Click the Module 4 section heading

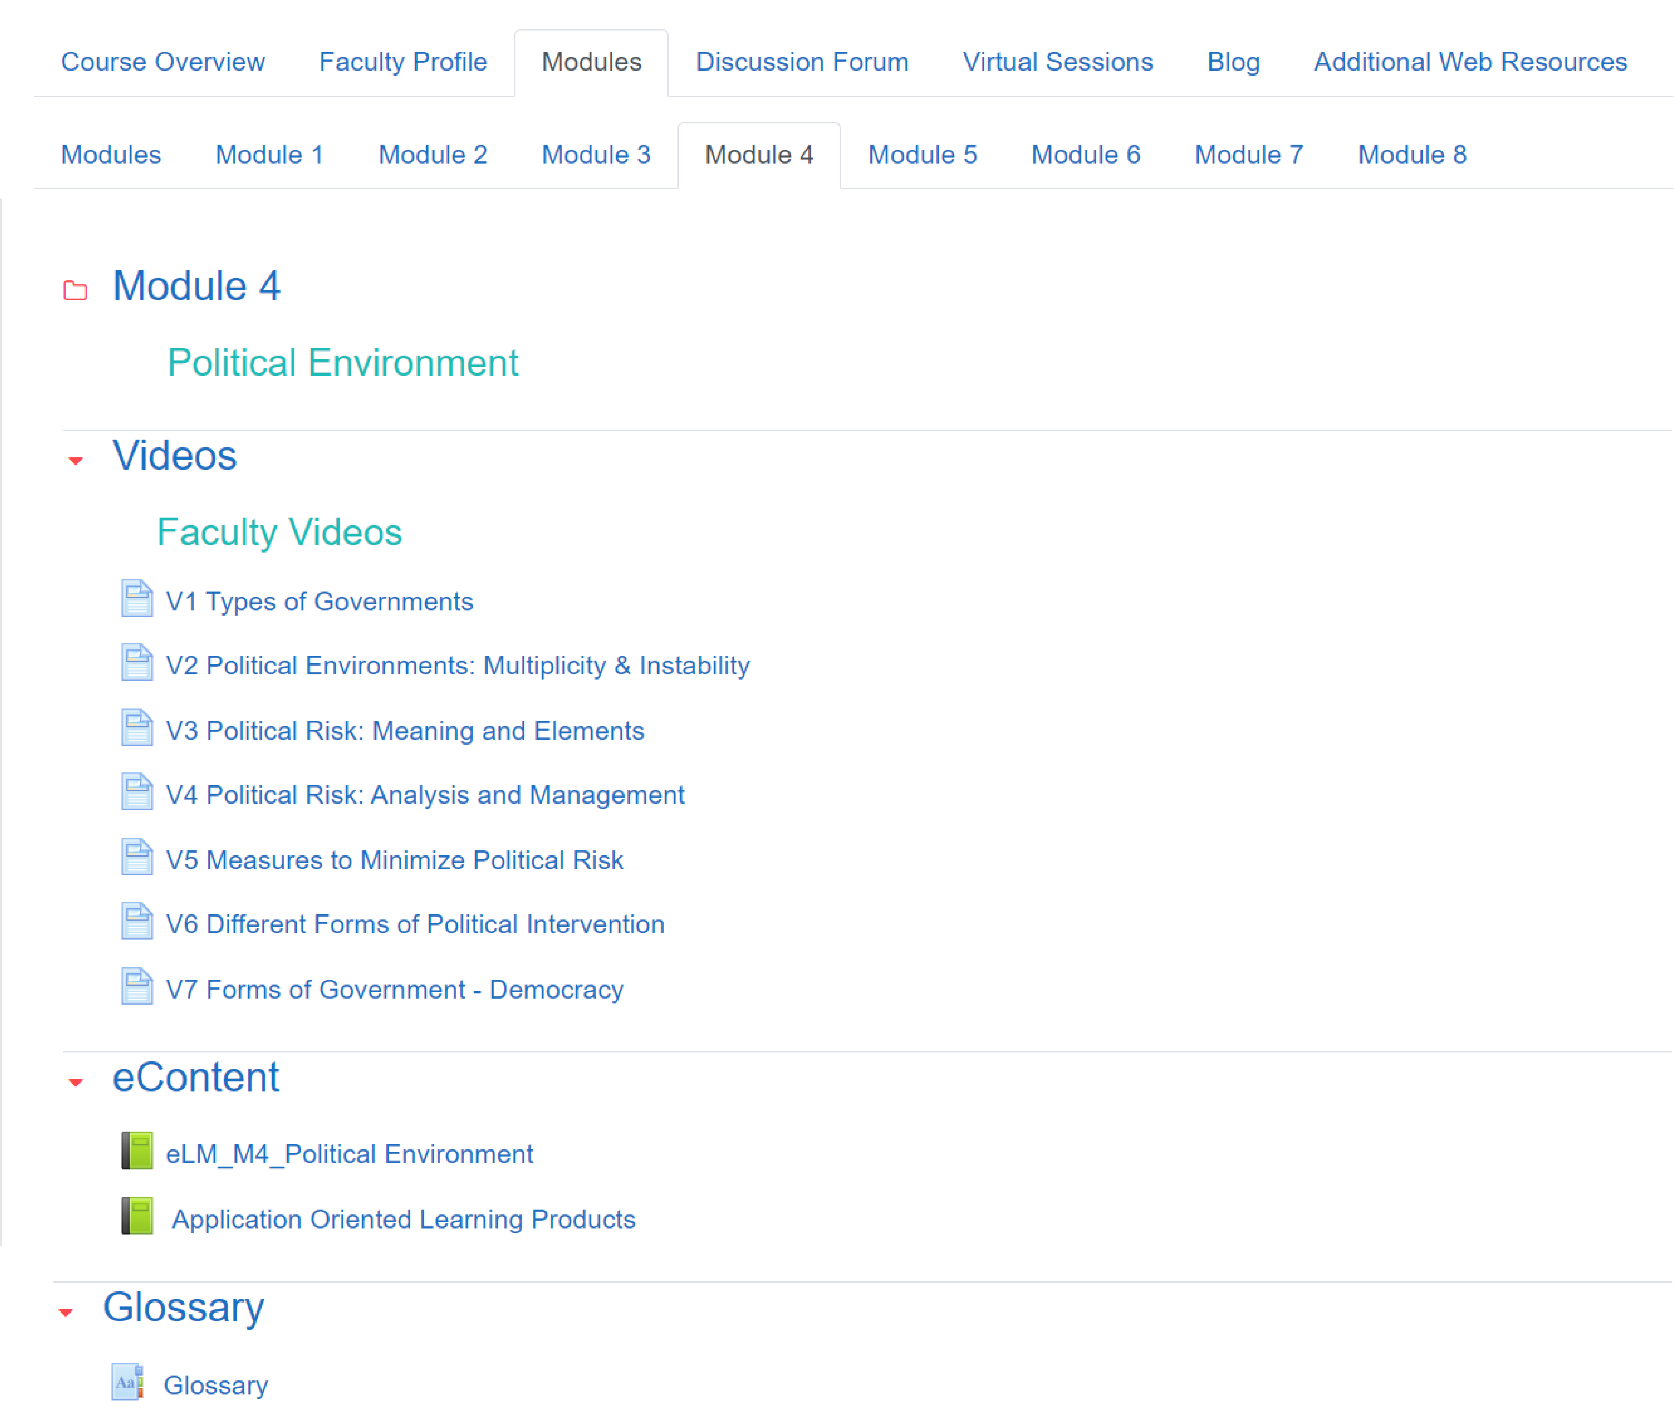click(x=196, y=286)
